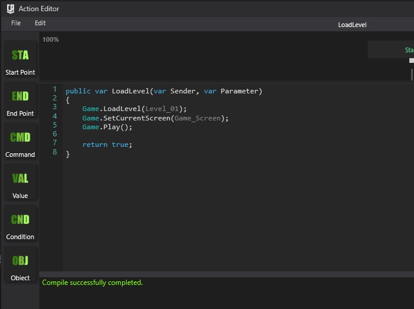
Task: Click the 100% zoom indicator
Action: (51, 39)
